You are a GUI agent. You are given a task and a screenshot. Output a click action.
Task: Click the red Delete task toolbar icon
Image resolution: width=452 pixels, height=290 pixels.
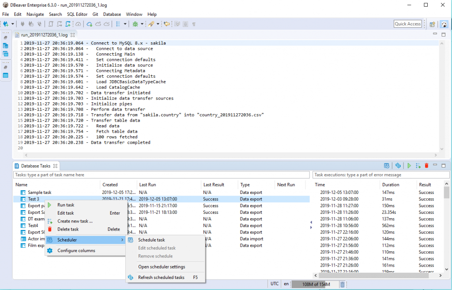tap(427, 165)
